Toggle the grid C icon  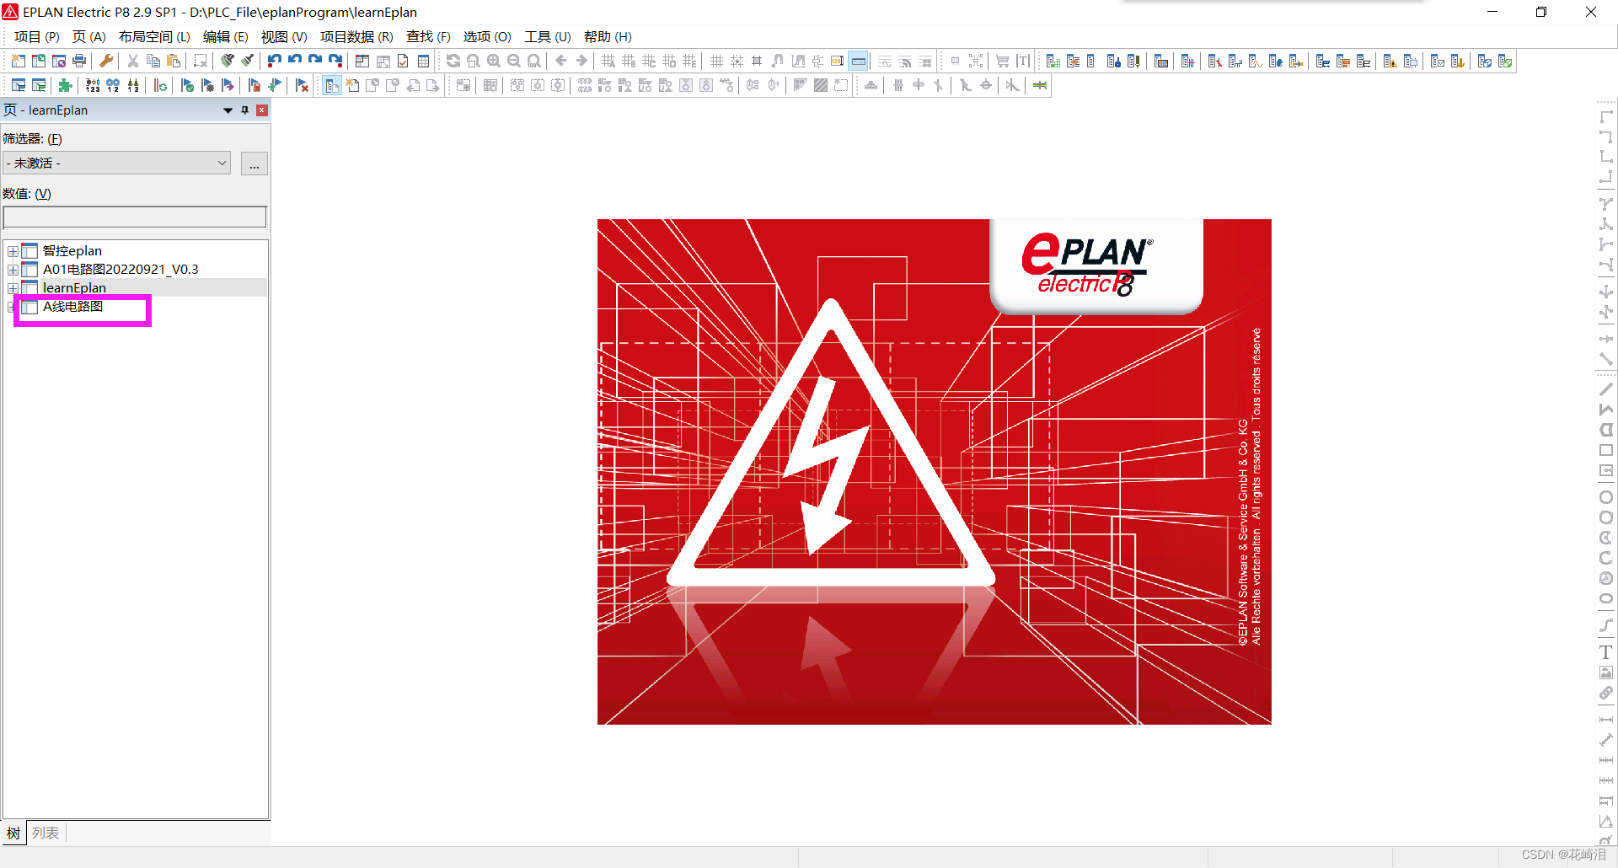(x=649, y=61)
